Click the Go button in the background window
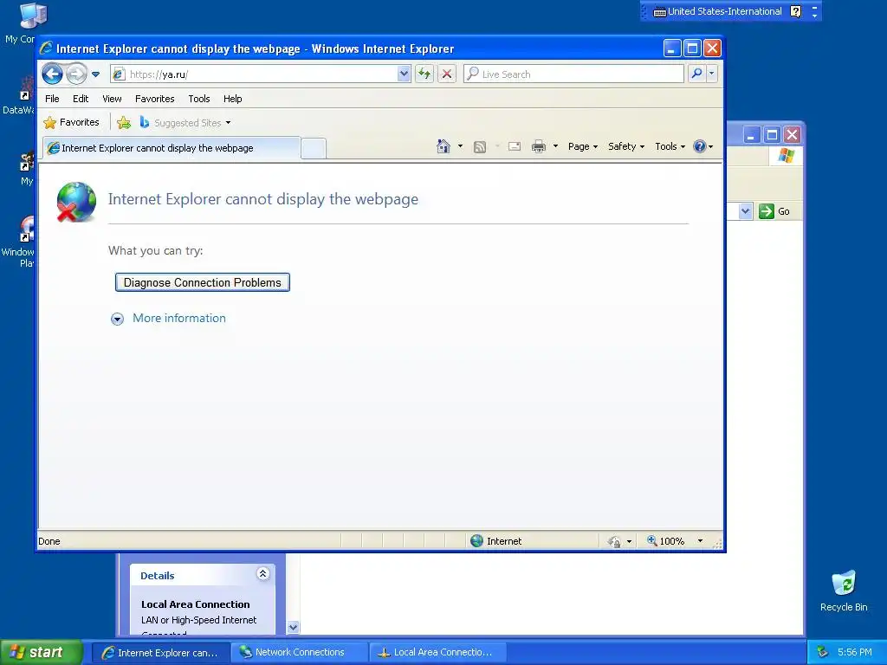 tap(774, 211)
